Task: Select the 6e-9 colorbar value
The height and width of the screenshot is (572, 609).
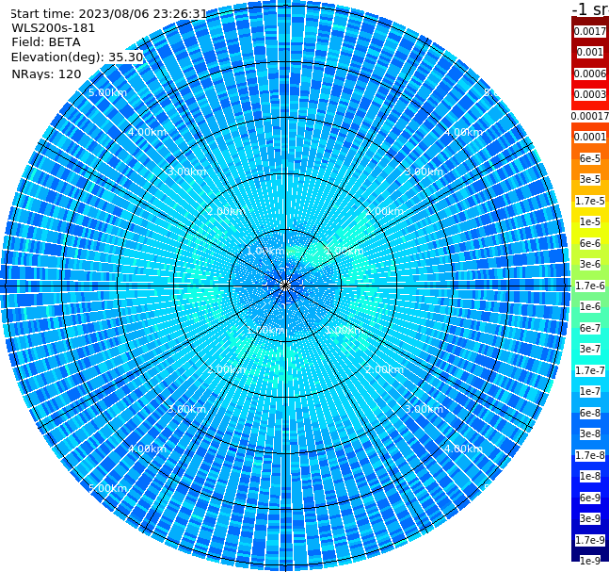Action: [x=590, y=498]
